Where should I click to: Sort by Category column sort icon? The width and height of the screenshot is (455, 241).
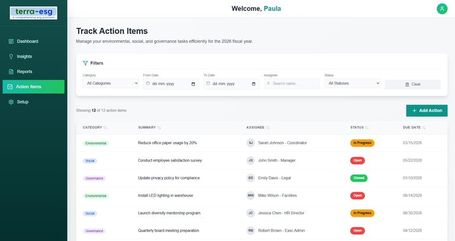(x=105, y=128)
